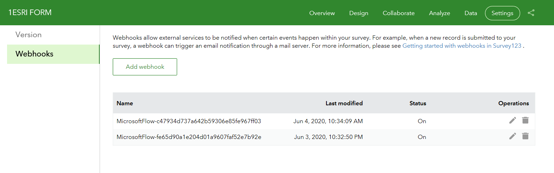Viewport: 554px width, 173px height.
Task: Delete the MicrosoftFlow-fe65d90a webhook with the trash icon
Action: [525, 136]
